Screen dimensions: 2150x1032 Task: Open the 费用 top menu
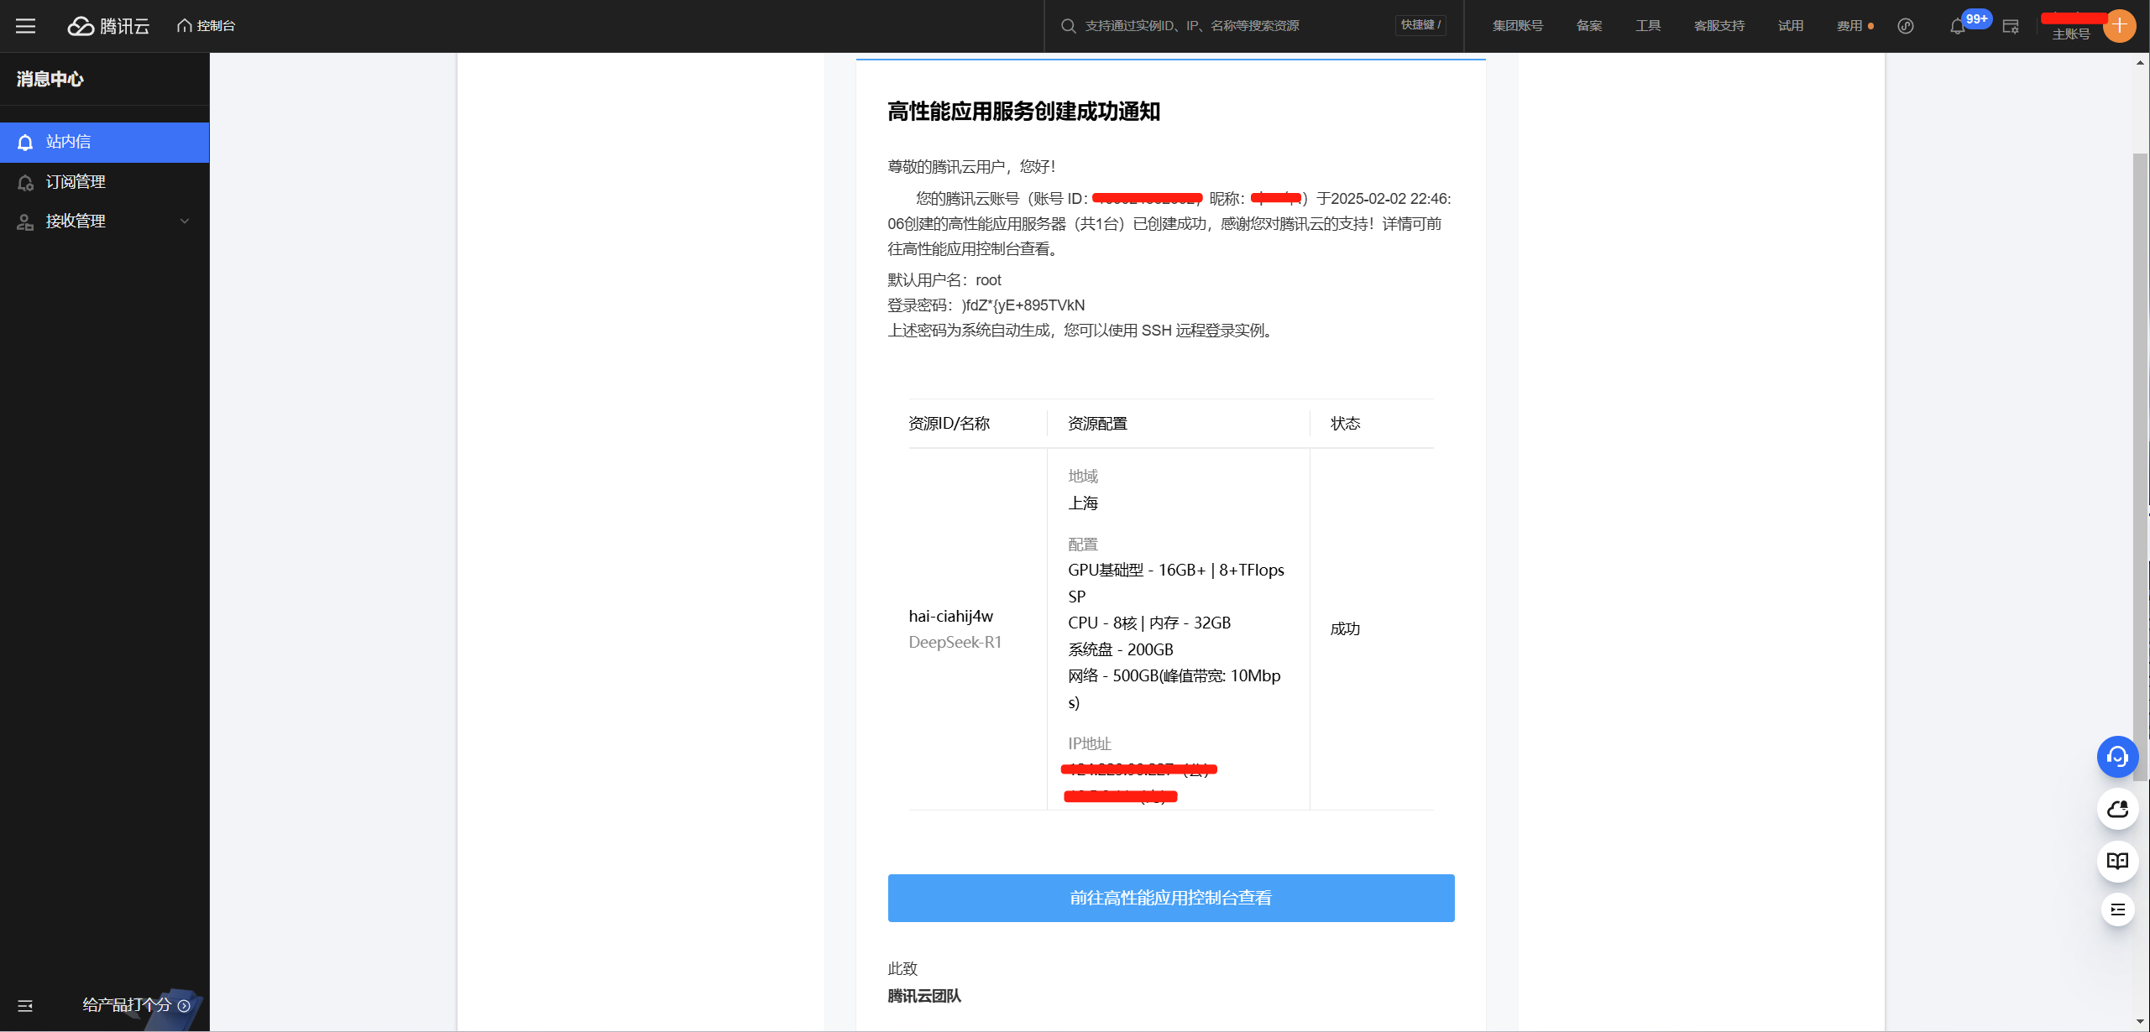tap(1849, 26)
